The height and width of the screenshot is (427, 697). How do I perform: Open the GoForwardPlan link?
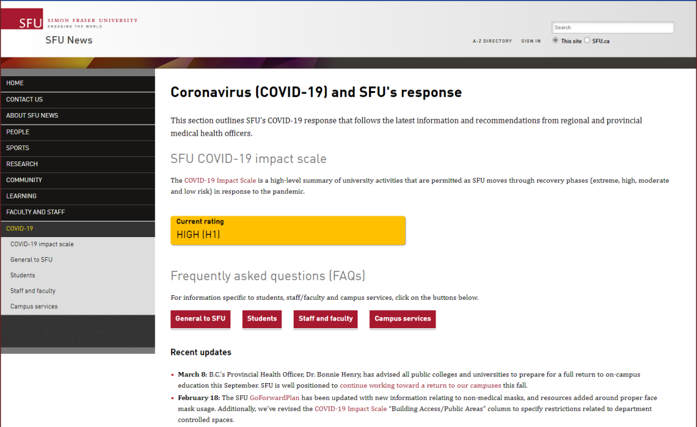pyautogui.click(x=275, y=398)
